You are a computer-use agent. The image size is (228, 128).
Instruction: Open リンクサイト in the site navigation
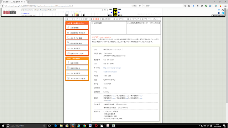119,19
